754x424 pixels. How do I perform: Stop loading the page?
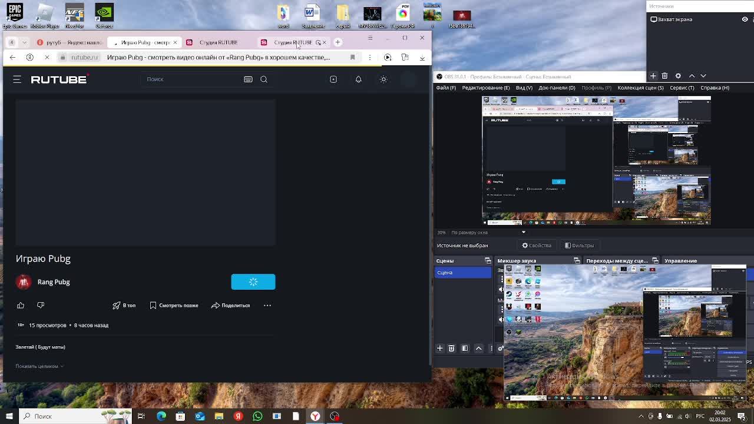pyautogui.click(x=47, y=57)
